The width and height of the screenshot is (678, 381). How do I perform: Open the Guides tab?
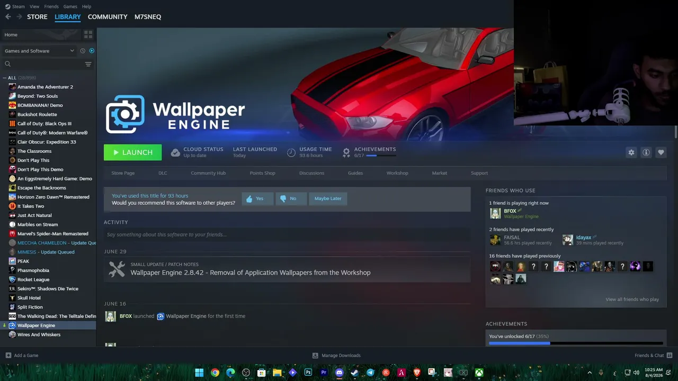[x=355, y=173]
